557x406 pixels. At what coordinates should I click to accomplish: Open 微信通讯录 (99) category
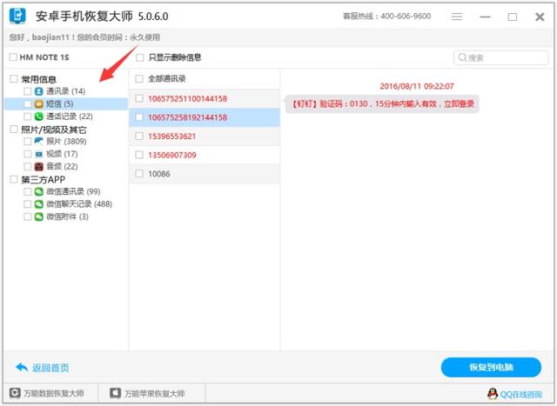[73, 191]
